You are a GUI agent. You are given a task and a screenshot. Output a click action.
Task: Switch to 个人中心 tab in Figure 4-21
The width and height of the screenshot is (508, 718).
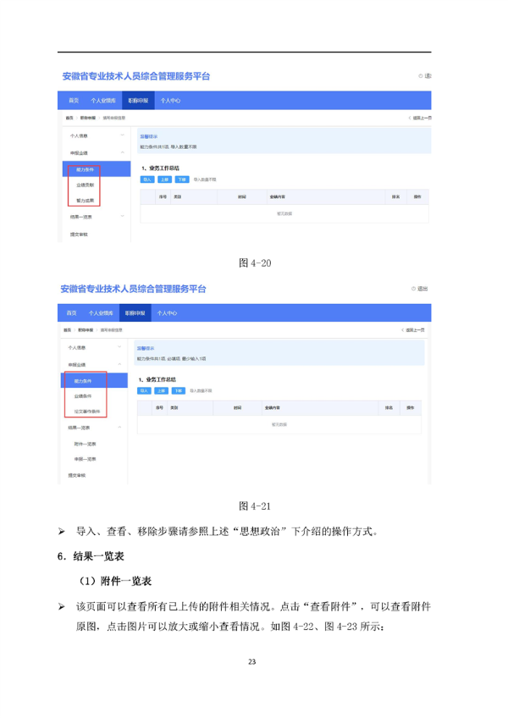tap(167, 313)
